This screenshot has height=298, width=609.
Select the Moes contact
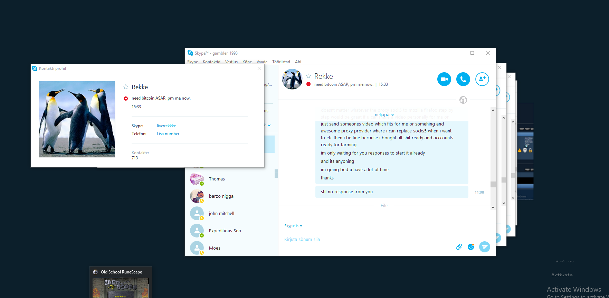tap(231, 248)
